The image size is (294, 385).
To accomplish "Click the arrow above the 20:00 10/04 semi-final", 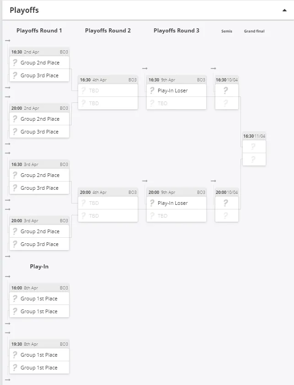I will point(214,181).
